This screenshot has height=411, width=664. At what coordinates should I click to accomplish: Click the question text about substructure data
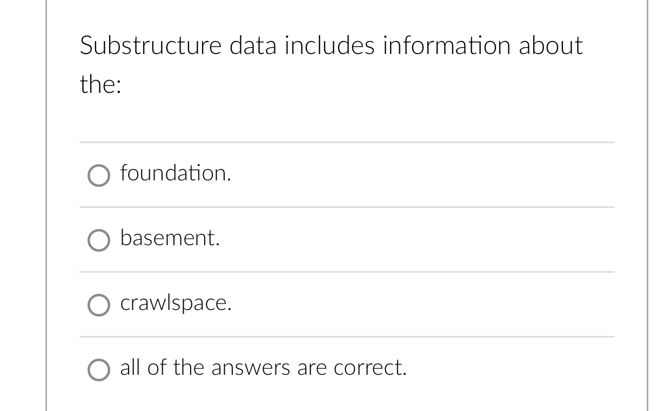click(331, 65)
